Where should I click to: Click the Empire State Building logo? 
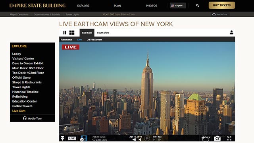pyautogui.click(x=37, y=6)
